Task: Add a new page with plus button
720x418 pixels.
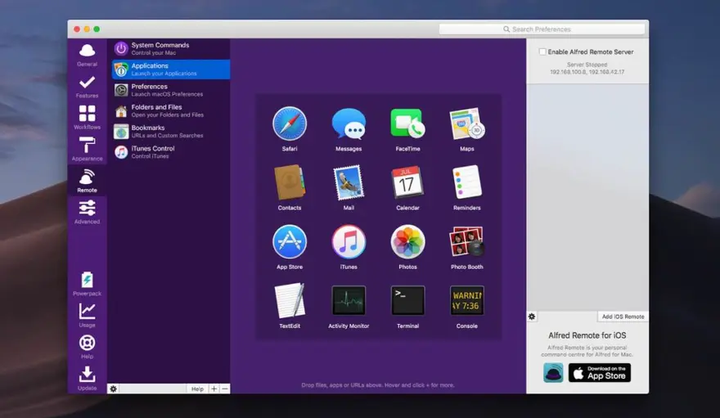Action: point(214,389)
